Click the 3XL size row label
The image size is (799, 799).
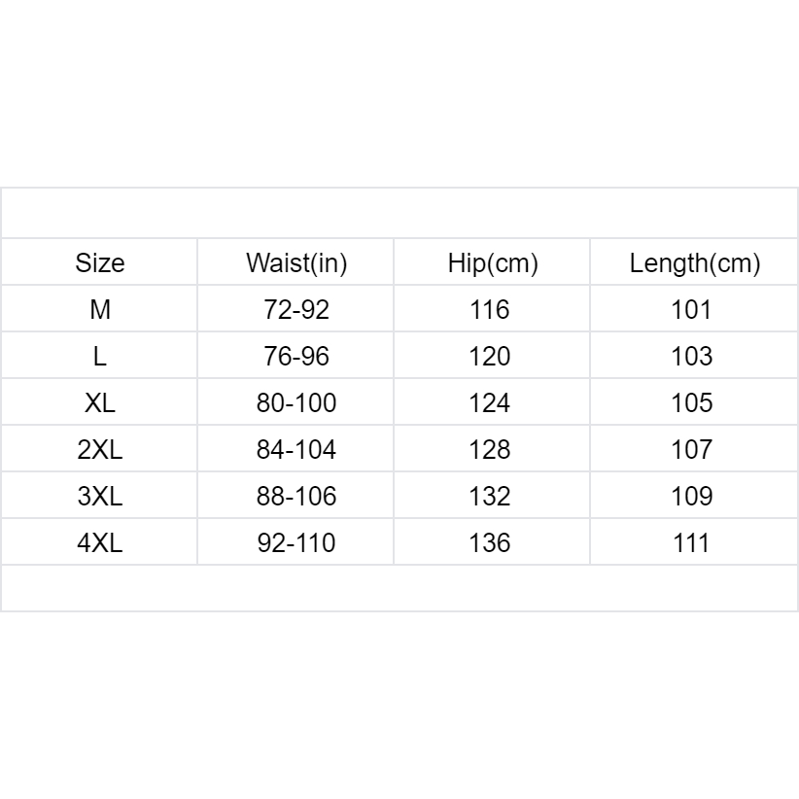tap(100, 496)
